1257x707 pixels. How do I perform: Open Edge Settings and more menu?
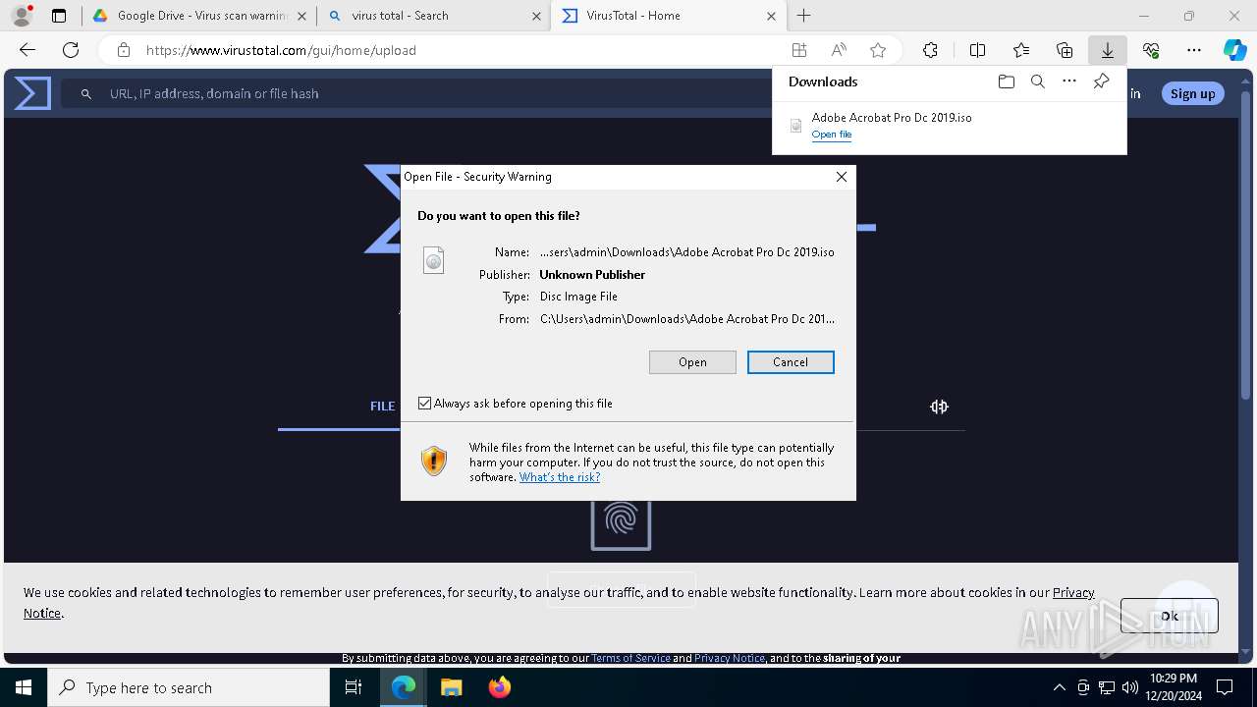(1194, 50)
